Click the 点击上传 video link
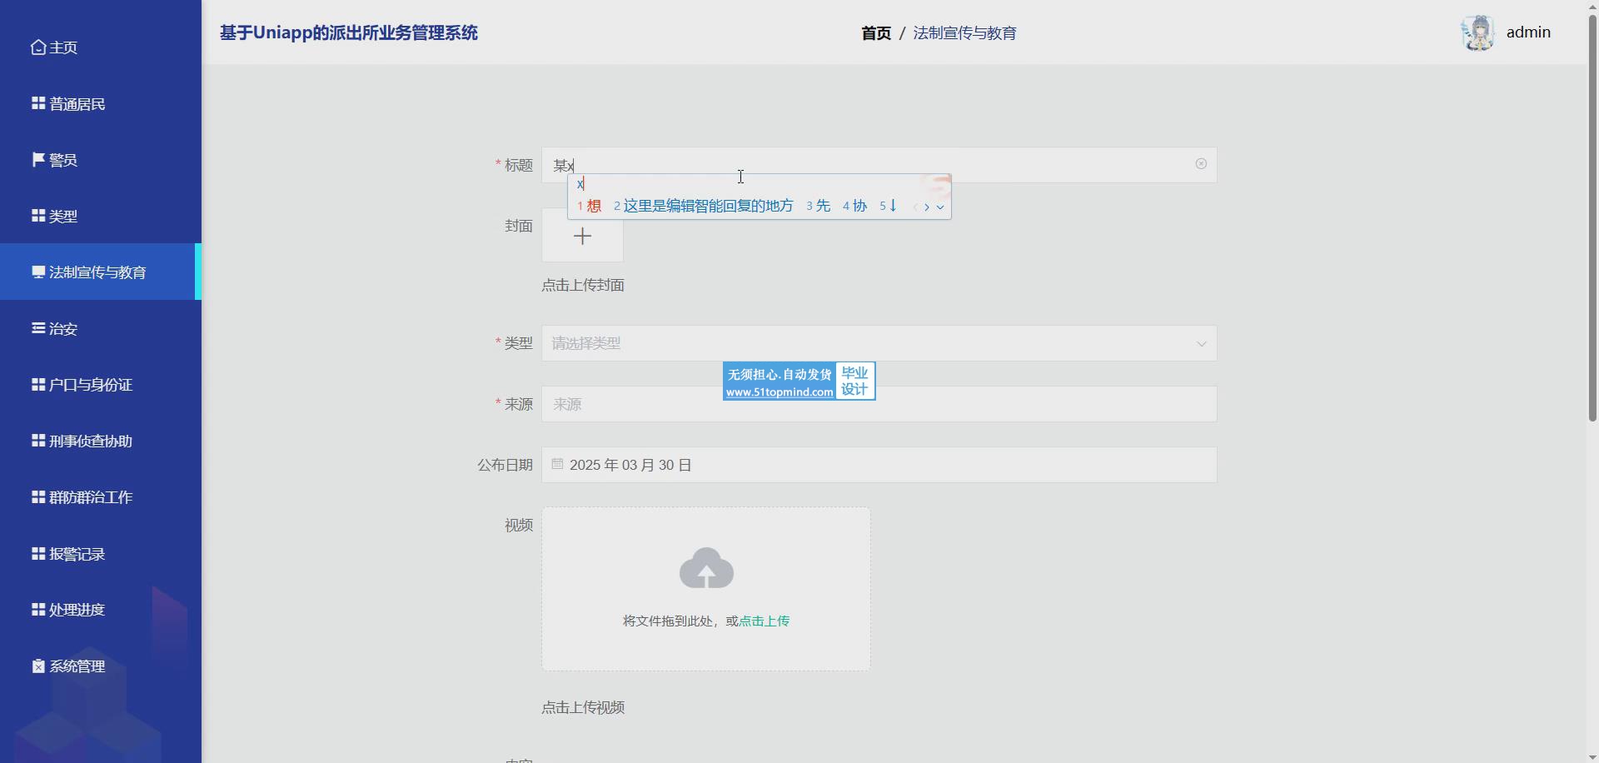Viewport: 1599px width, 763px height. [764, 621]
